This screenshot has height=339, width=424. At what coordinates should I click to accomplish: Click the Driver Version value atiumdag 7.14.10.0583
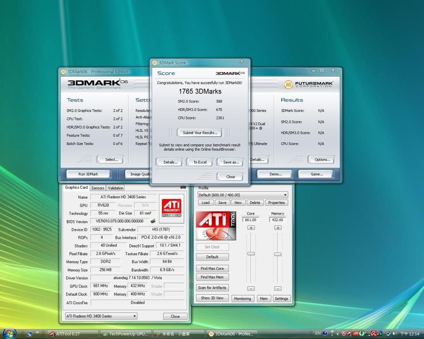pos(137,278)
